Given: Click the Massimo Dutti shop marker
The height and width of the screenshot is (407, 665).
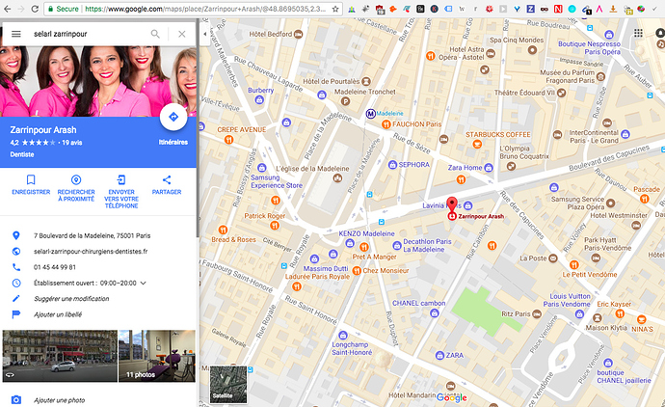Looking at the screenshot, I should (x=314, y=258).
